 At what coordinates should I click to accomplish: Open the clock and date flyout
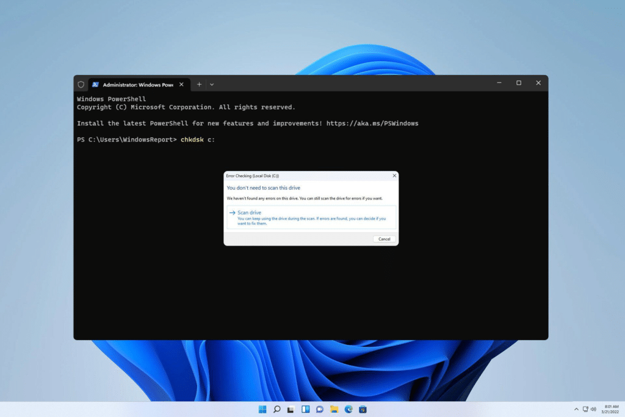pyautogui.click(x=610, y=410)
